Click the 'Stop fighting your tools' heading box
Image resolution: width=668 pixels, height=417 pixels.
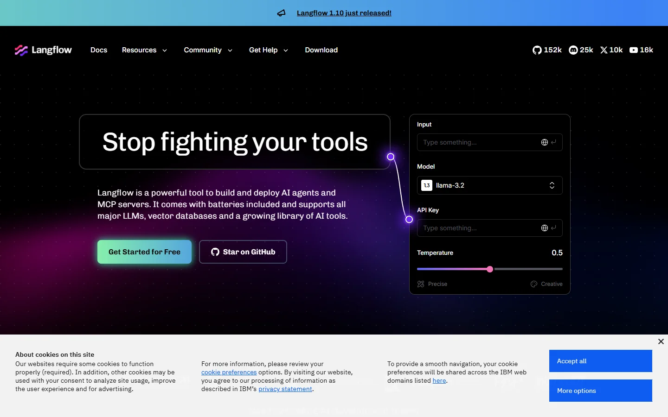point(235,142)
